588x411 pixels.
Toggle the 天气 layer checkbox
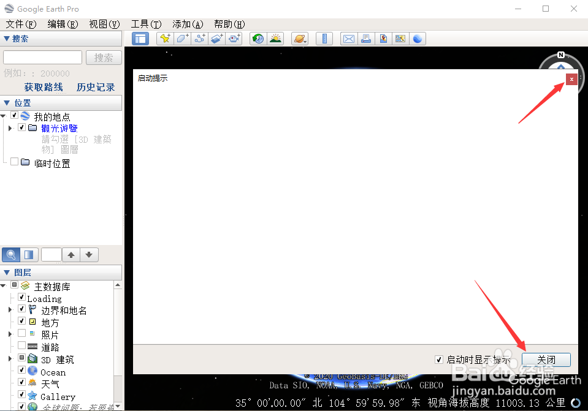21,382
